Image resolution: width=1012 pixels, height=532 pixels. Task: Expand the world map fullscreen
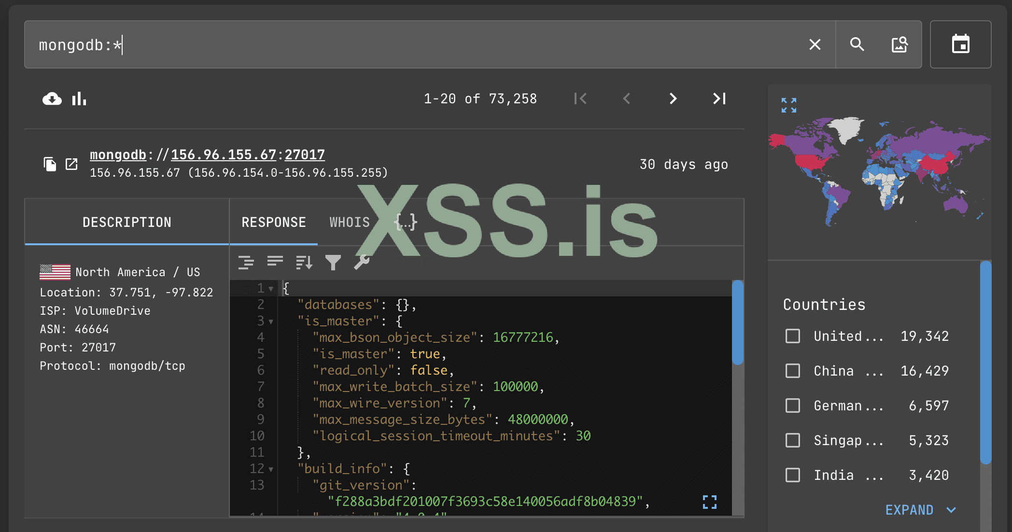tap(789, 105)
